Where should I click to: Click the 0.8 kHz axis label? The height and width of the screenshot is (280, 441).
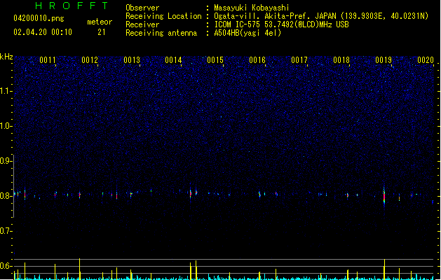tap(6, 196)
